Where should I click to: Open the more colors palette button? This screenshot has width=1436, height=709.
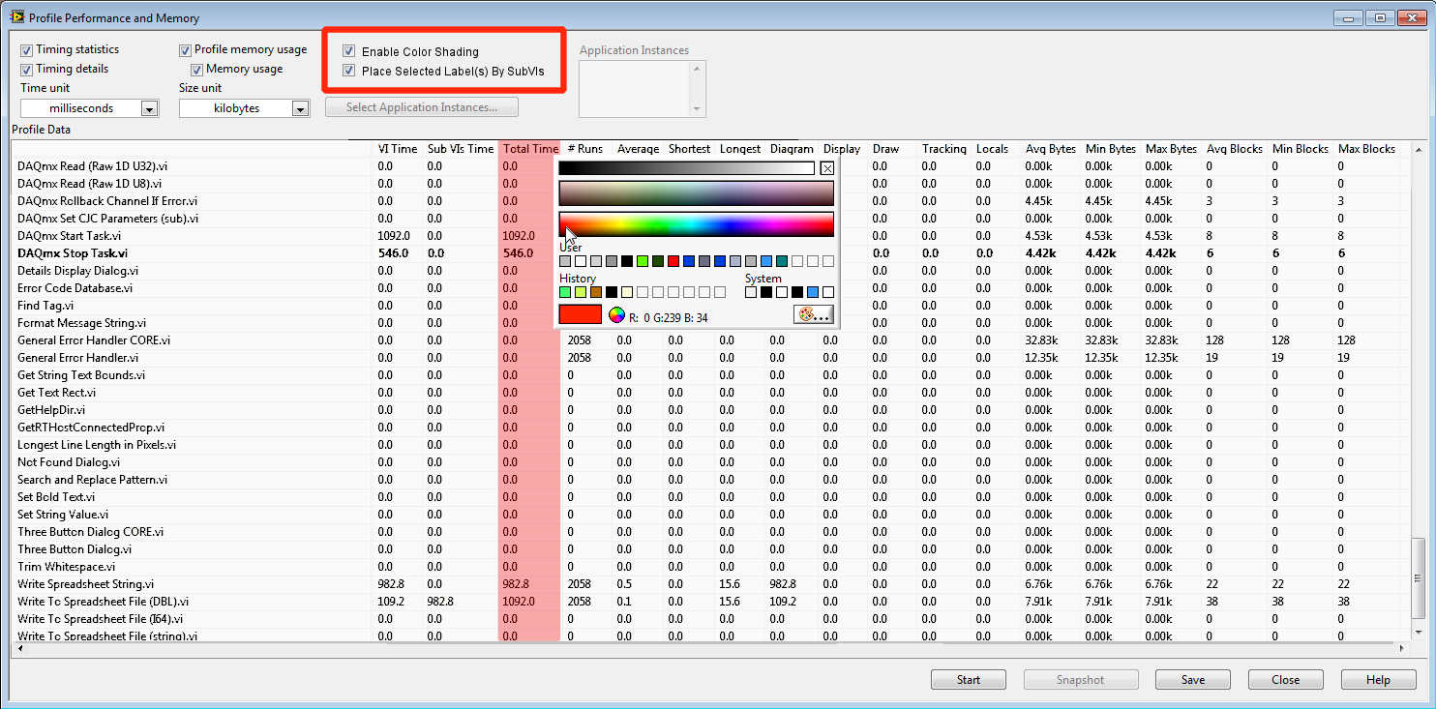[x=814, y=314]
